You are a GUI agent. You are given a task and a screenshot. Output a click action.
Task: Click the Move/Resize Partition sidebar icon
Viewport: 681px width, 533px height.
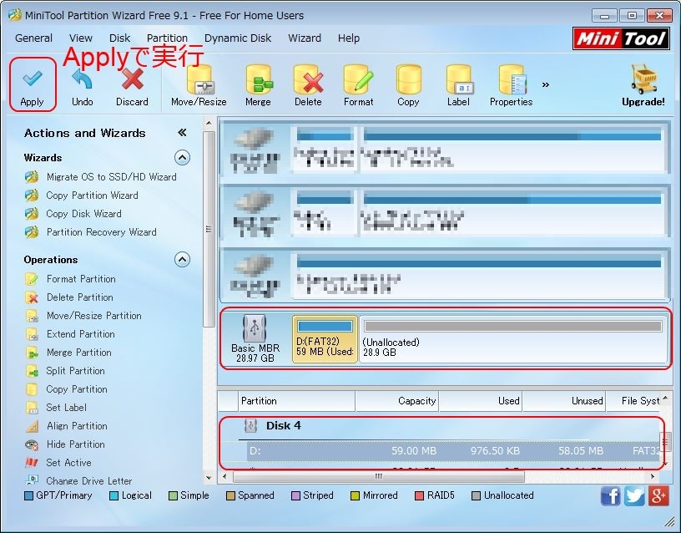point(32,316)
